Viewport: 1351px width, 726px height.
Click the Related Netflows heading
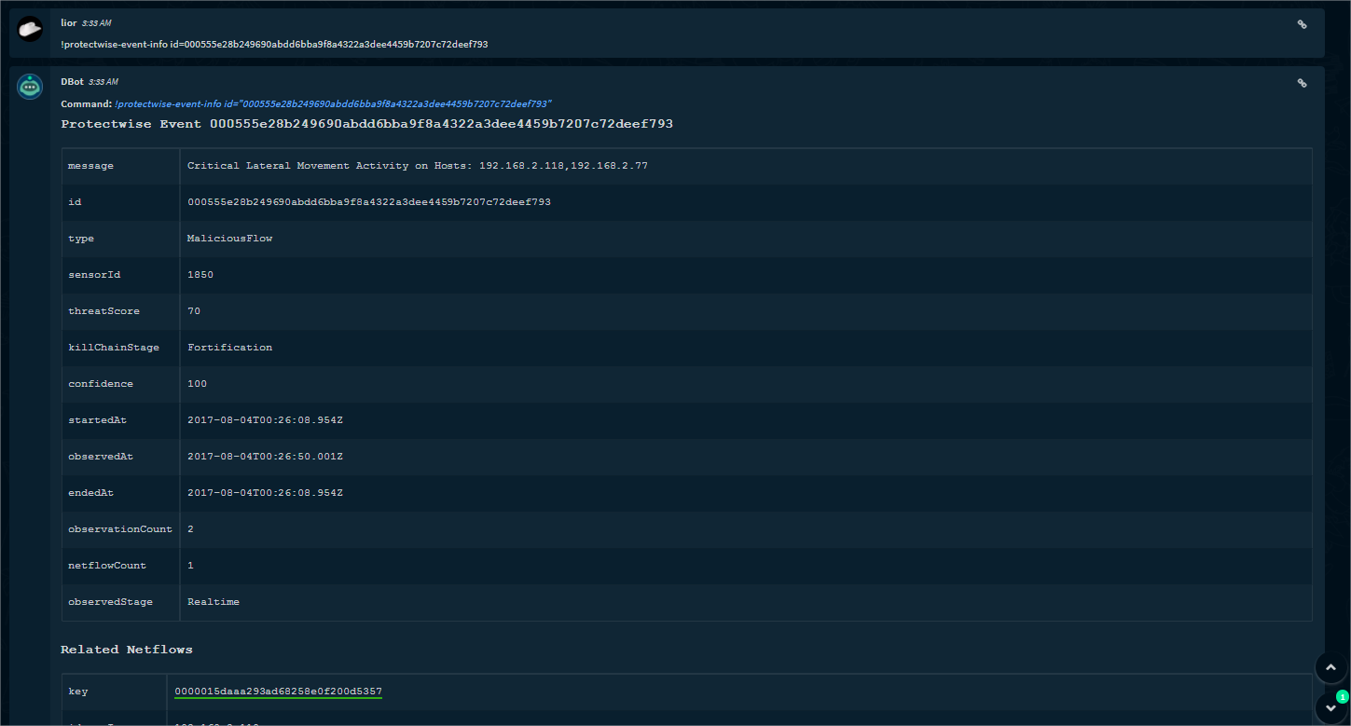coord(127,650)
